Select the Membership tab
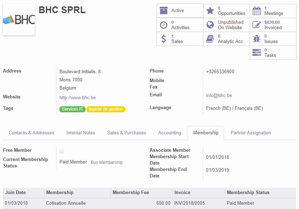Viewport: 299px width, 209px height. (x=206, y=133)
